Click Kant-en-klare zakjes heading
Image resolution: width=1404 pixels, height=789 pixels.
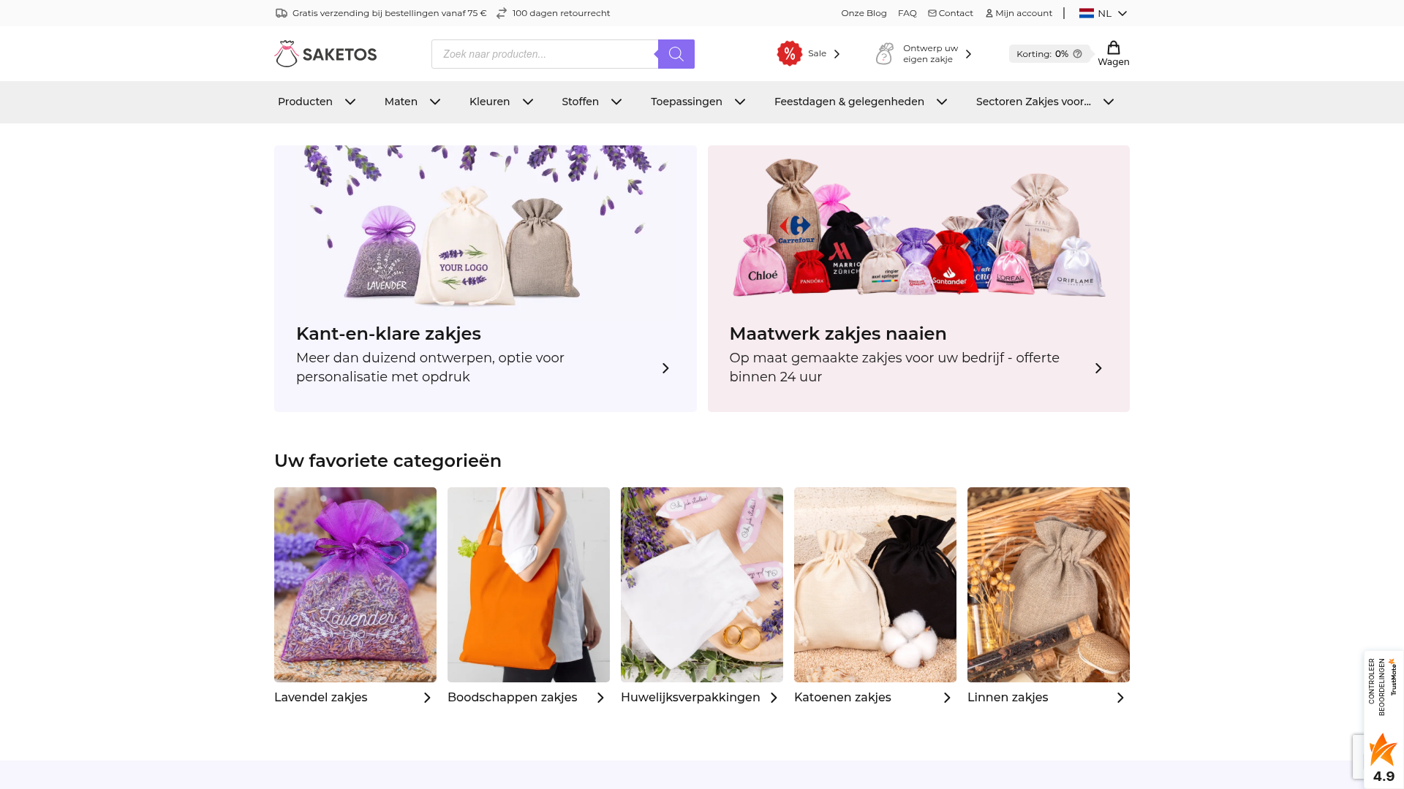click(388, 334)
